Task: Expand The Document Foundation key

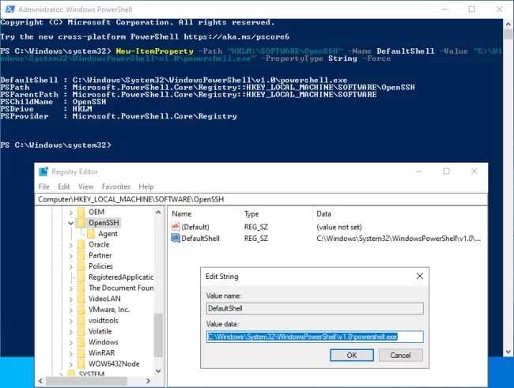Action: click(x=71, y=288)
